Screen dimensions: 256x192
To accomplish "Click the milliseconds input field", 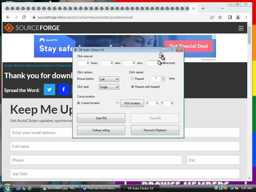I will (x=153, y=63).
